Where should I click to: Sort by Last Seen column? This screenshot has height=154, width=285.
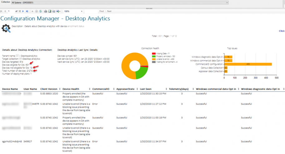coord(166,89)
